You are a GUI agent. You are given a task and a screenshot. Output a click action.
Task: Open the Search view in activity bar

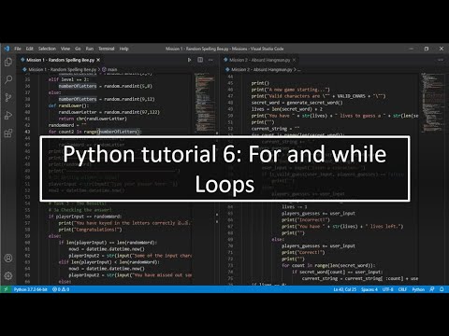(8, 79)
